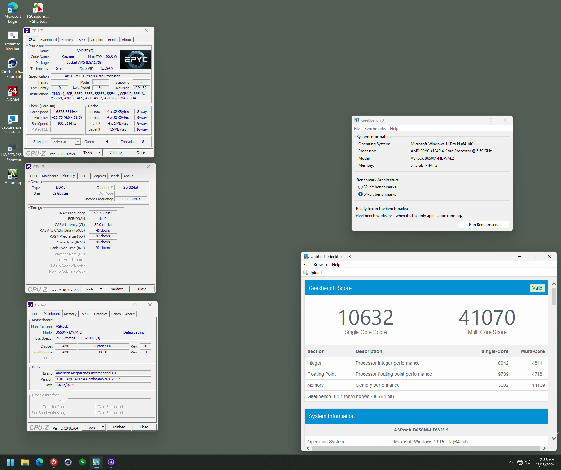This screenshot has height=470, width=561.
Task: Open File menu in Geekbench 3 launcher
Action: pos(357,129)
